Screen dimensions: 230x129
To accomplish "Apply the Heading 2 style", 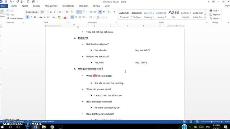I will 161,15.
